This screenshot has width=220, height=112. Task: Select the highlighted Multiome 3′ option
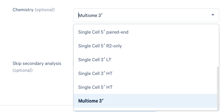pyautogui.click(x=145, y=101)
